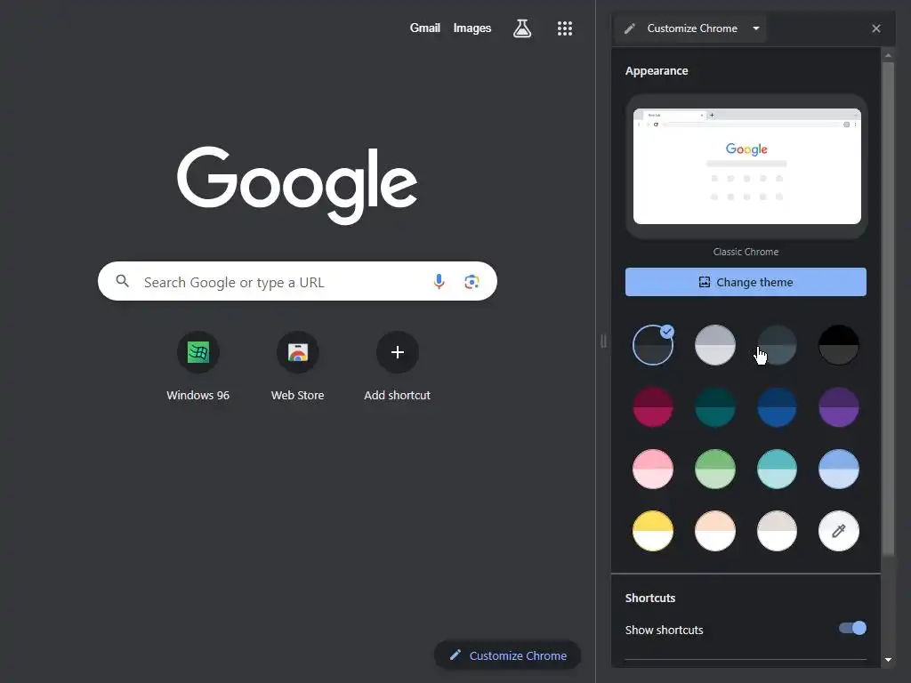Toggle the Show shortcuts switch

click(x=852, y=628)
